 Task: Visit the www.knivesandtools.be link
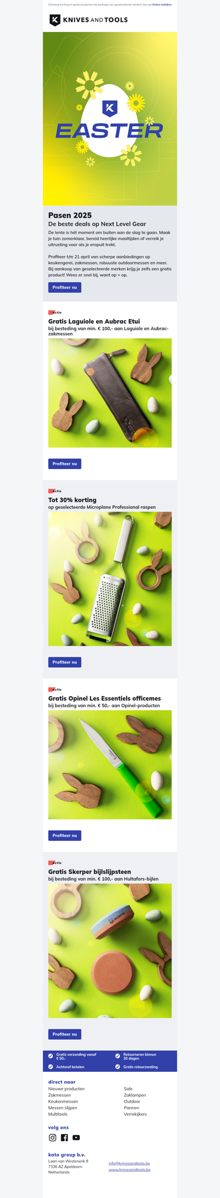[129, 1169]
